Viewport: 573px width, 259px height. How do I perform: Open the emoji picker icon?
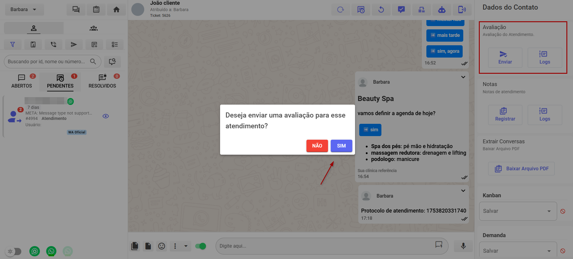pyautogui.click(x=162, y=246)
